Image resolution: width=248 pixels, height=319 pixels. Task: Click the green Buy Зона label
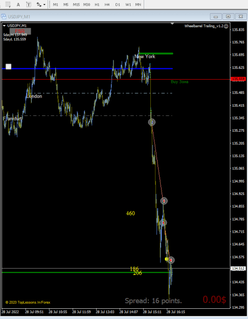(x=179, y=82)
